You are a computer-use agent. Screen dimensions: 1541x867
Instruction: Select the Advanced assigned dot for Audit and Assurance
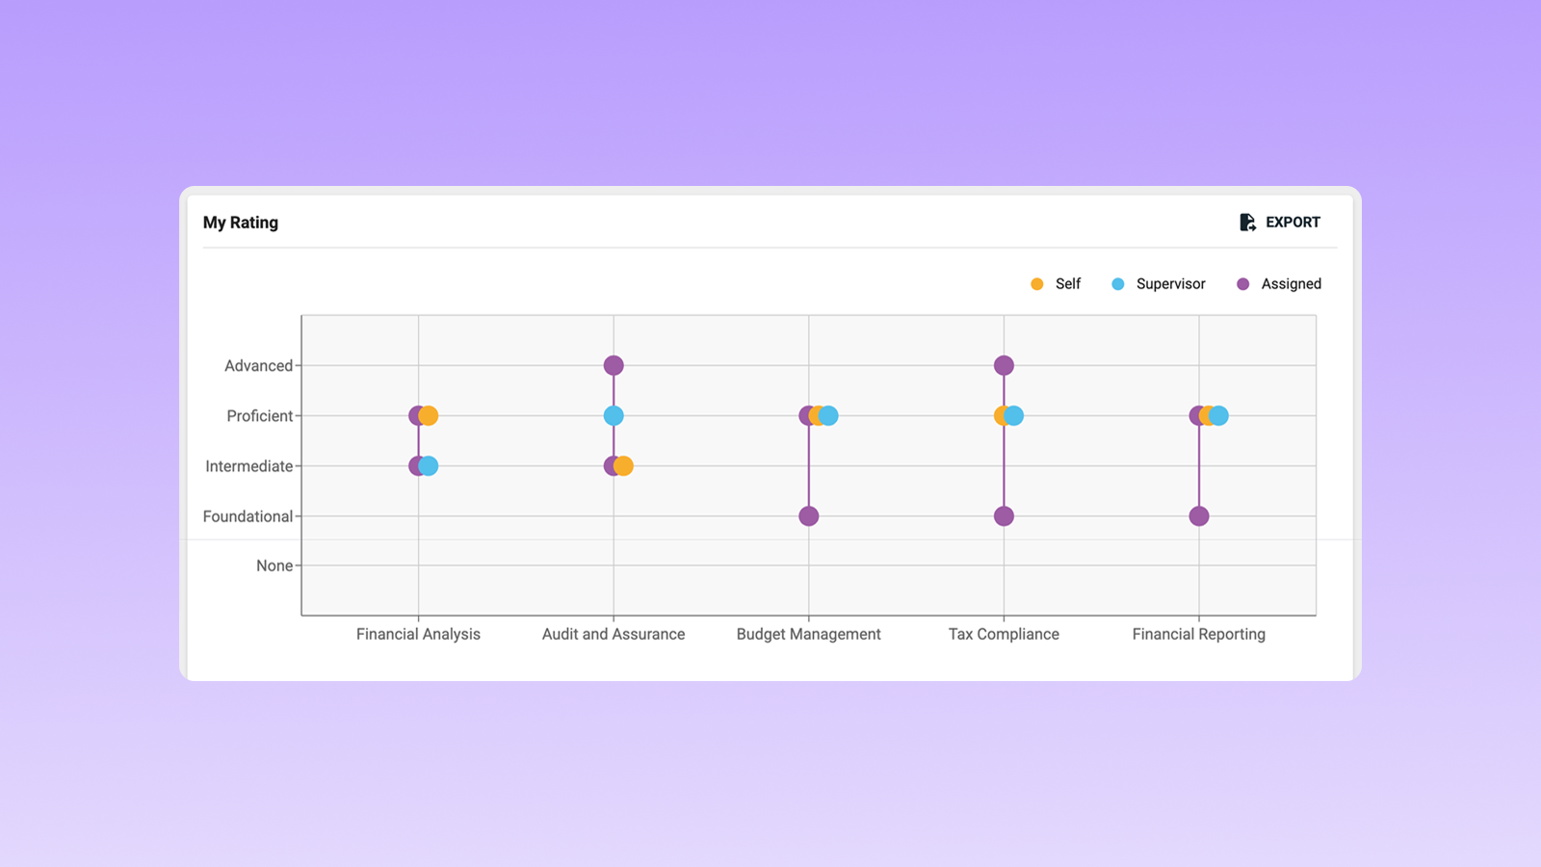614,364
